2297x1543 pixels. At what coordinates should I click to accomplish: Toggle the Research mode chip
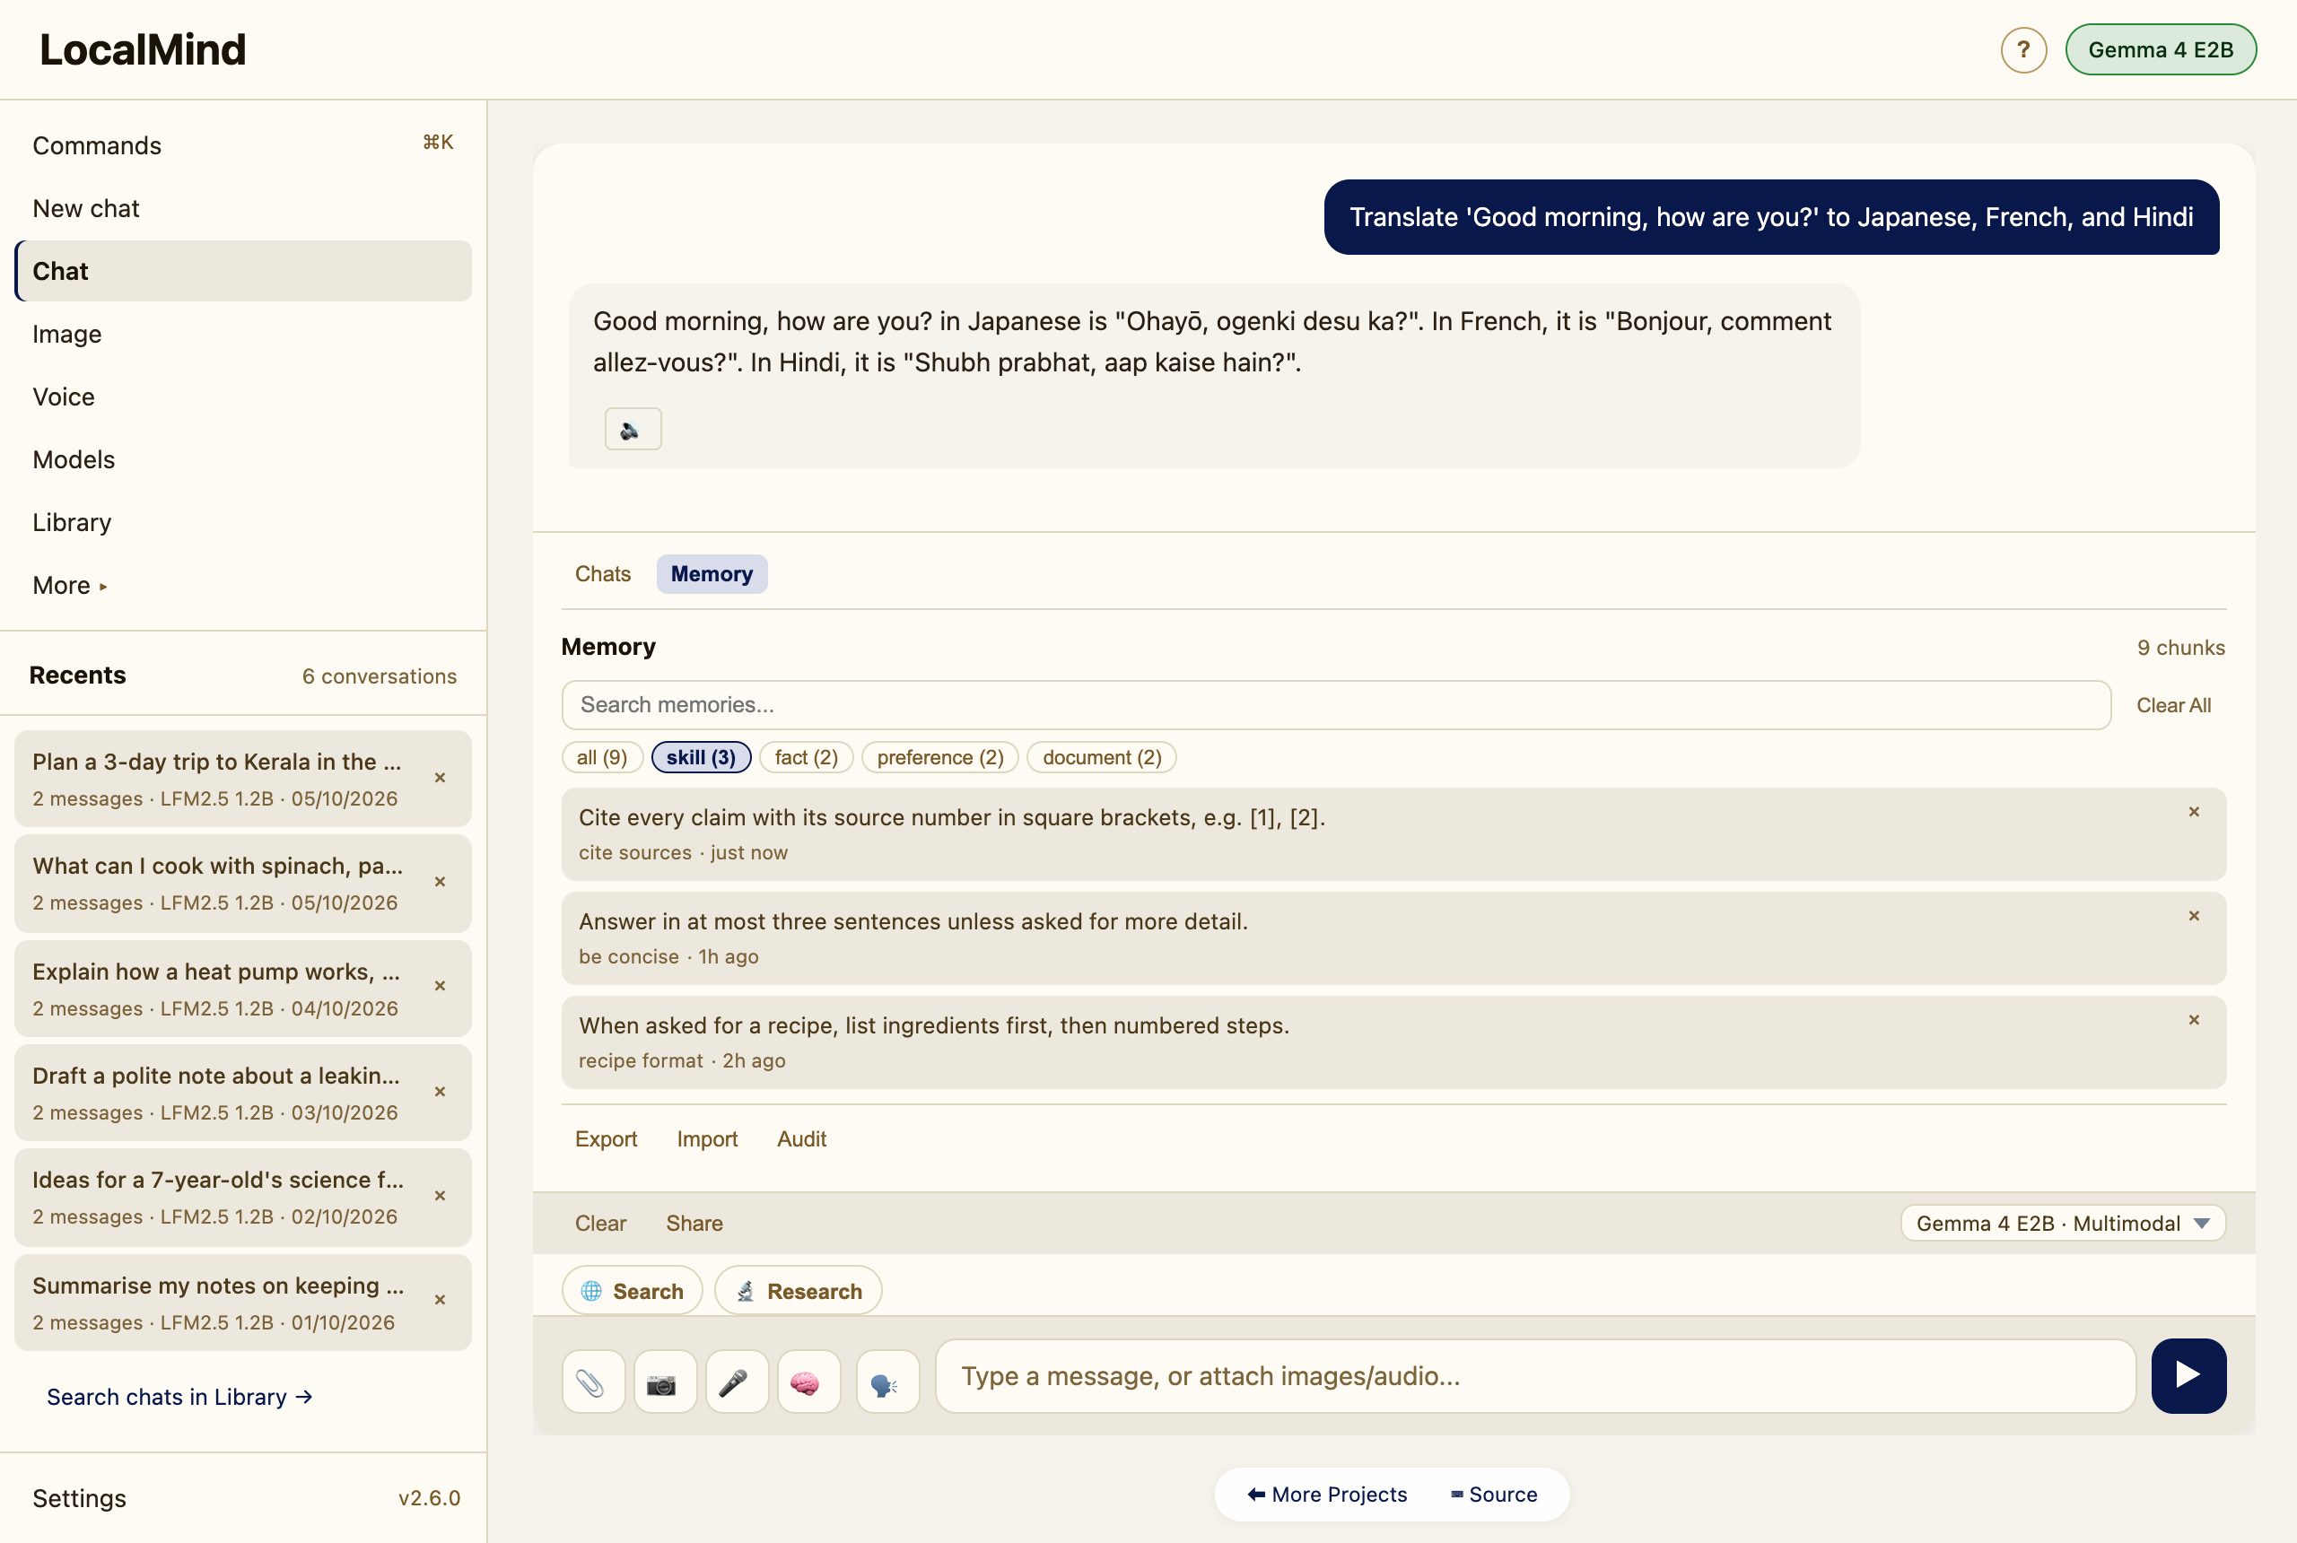click(x=799, y=1290)
